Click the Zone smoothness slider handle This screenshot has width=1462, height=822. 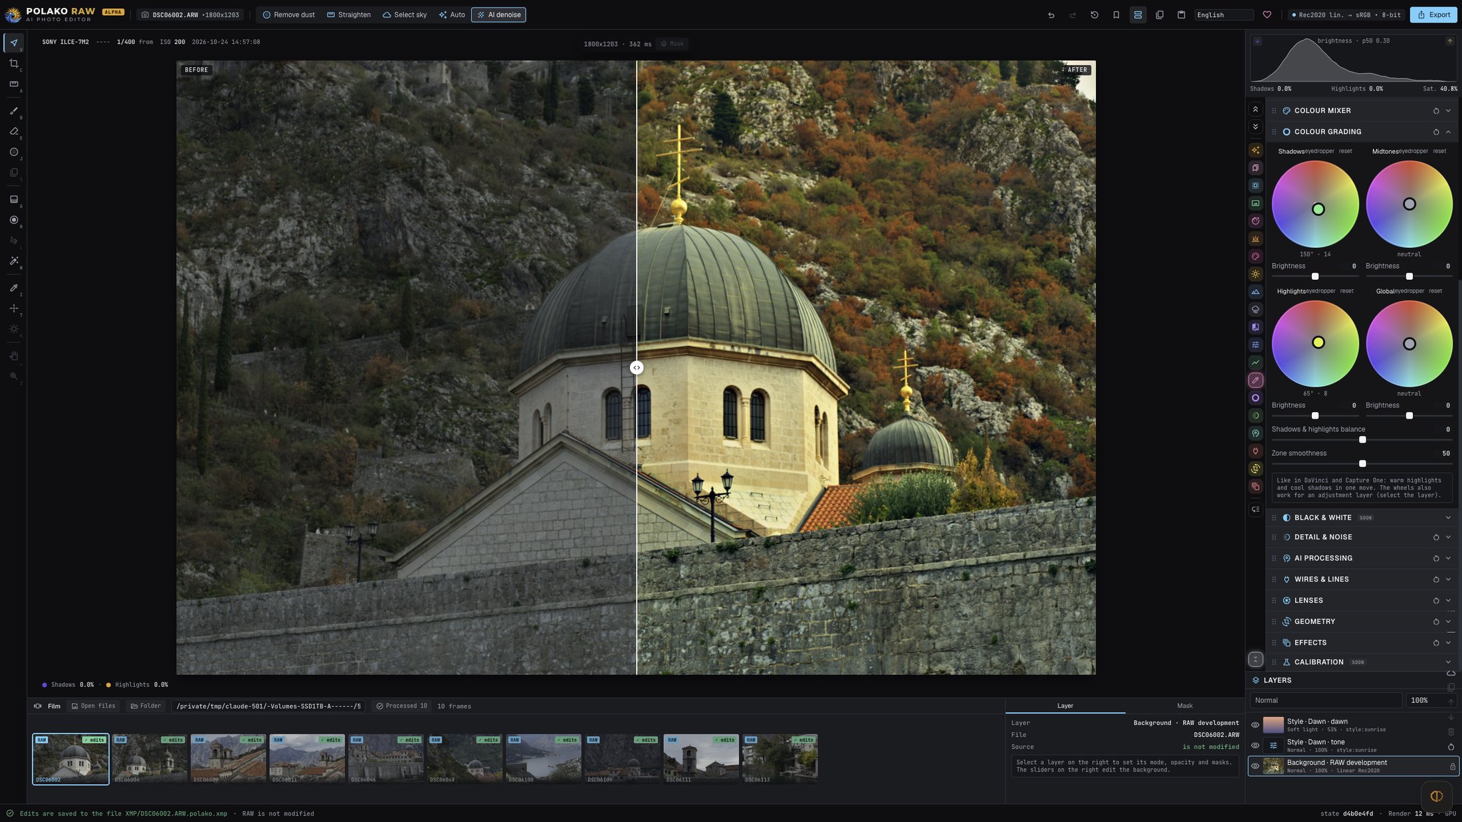click(1362, 464)
